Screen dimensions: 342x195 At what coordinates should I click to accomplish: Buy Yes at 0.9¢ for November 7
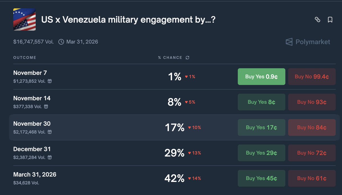pyautogui.click(x=262, y=77)
